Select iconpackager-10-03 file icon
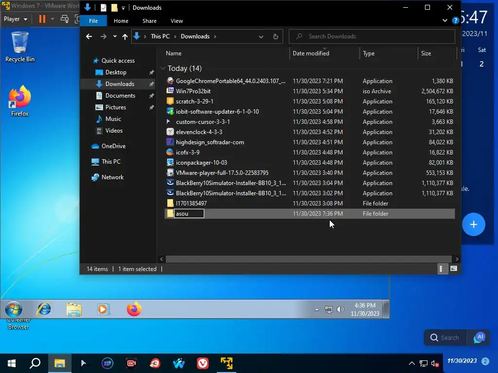498x373 pixels. (170, 162)
